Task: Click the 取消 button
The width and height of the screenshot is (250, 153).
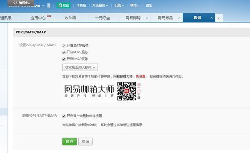Action: (85, 141)
